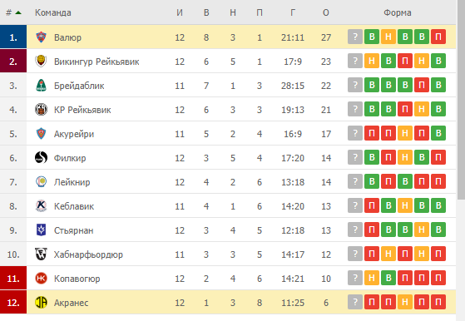The image size is (465, 321).
Task: Click the КР Рейкьявик striped crest
Action: 41,110
